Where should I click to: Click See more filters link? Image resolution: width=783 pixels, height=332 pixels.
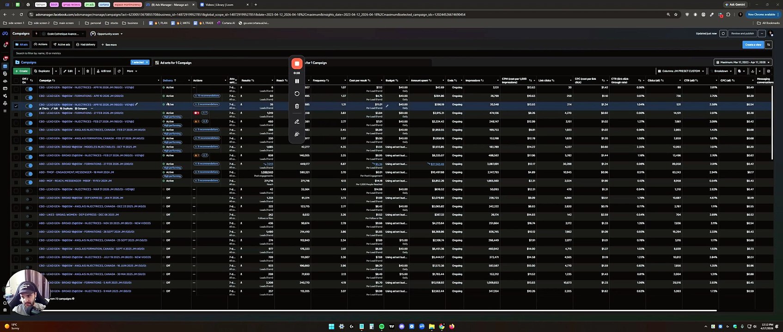[x=109, y=45]
